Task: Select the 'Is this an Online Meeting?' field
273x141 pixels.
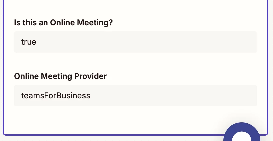Action: (136, 42)
